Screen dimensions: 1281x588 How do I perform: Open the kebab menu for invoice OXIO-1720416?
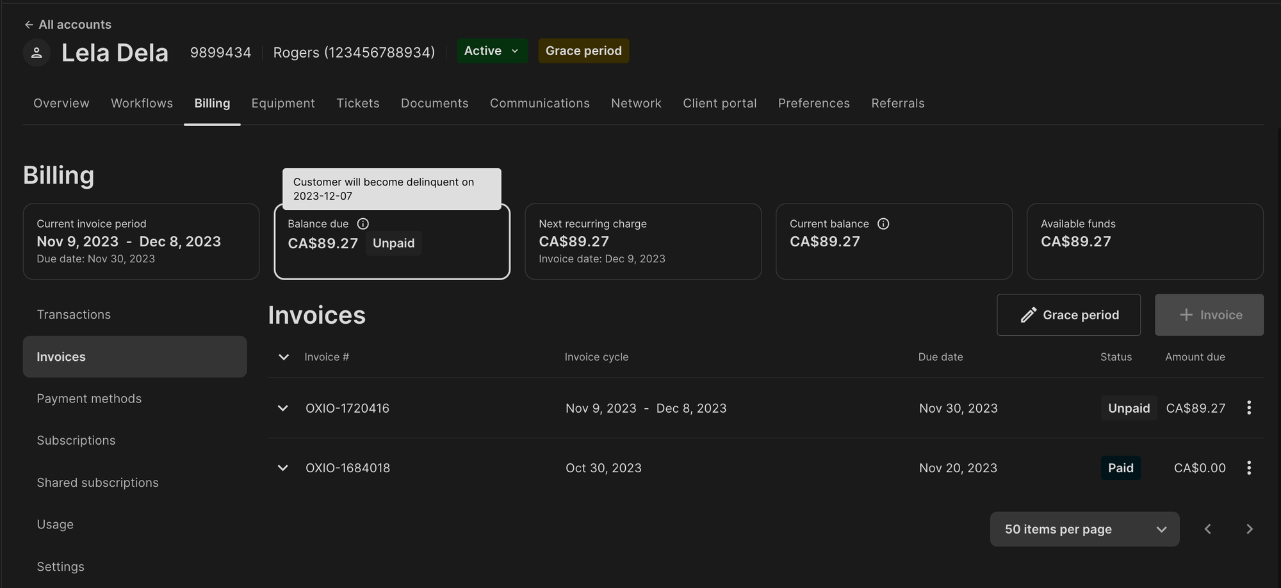pos(1249,408)
